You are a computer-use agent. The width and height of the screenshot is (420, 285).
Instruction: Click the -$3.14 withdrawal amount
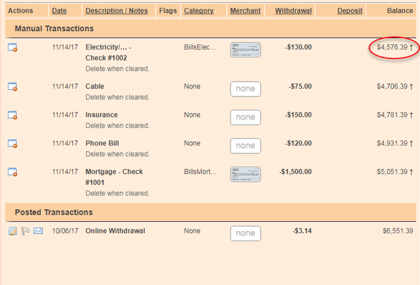(302, 231)
